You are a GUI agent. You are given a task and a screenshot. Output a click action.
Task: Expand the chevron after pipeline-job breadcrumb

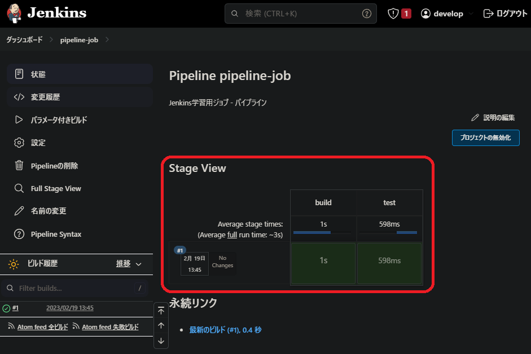pos(107,39)
